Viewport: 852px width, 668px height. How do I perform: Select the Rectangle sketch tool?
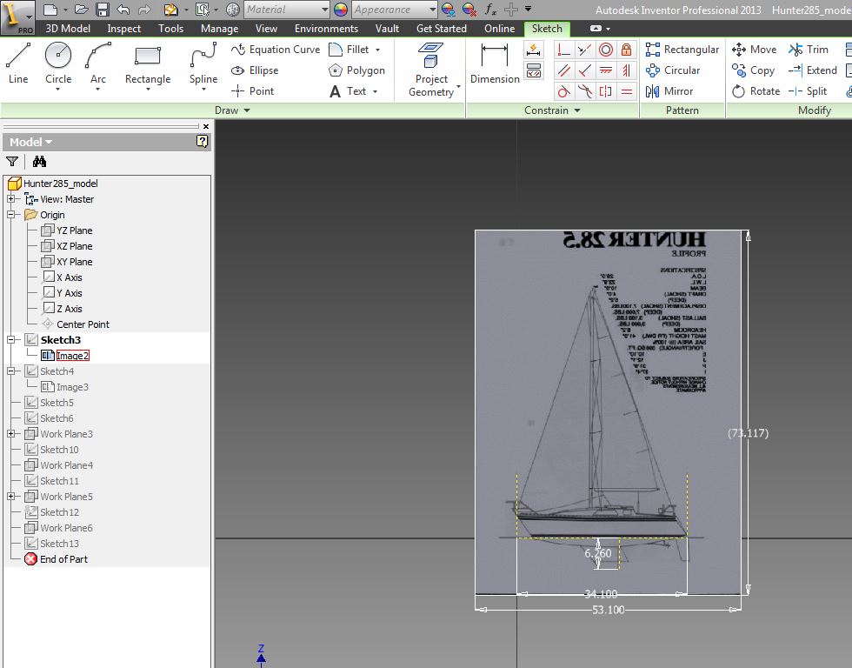point(148,64)
